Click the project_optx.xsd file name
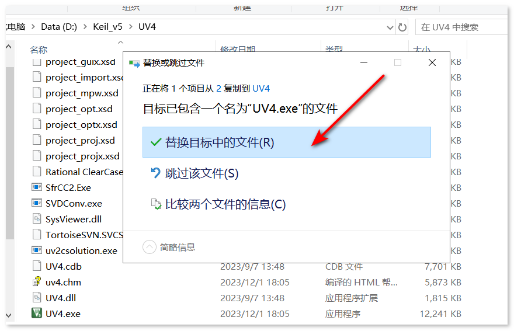Image resolution: width=514 pixels, height=331 pixels. 81,125
